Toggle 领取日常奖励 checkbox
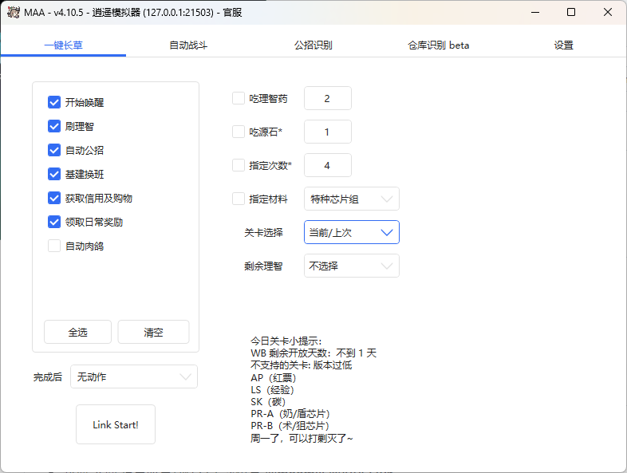 [54, 222]
